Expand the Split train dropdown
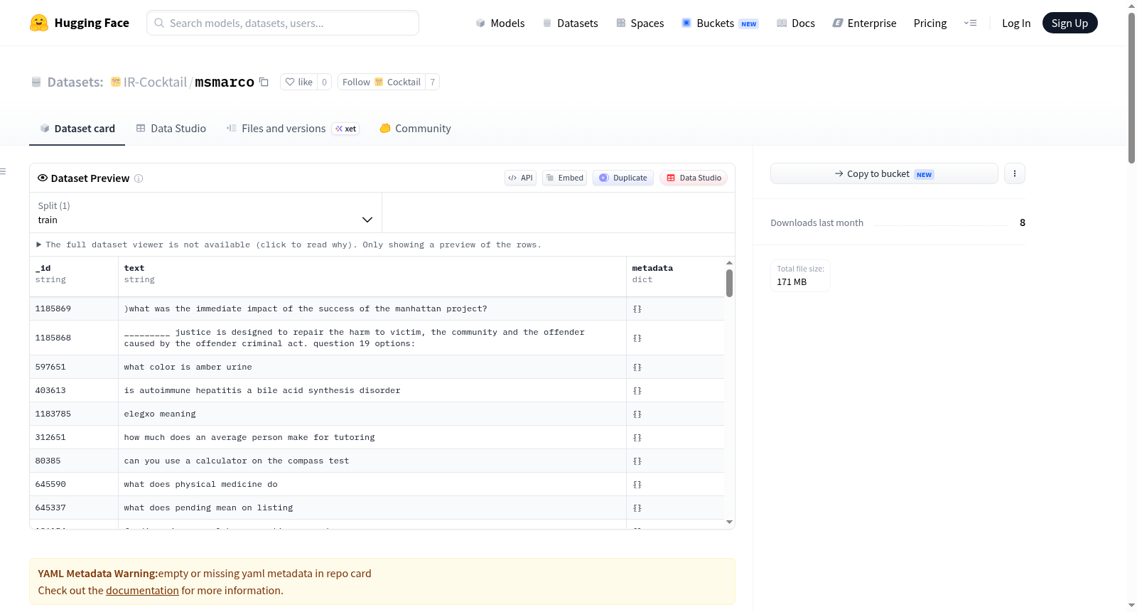This screenshot has height=612, width=1137. [205, 213]
